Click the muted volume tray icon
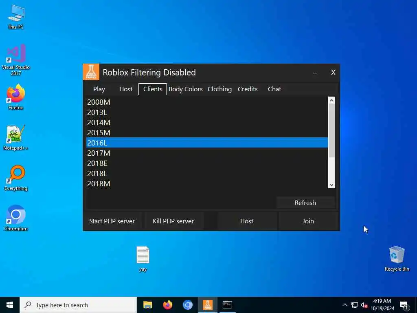This screenshot has width=417, height=313. click(x=364, y=305)
